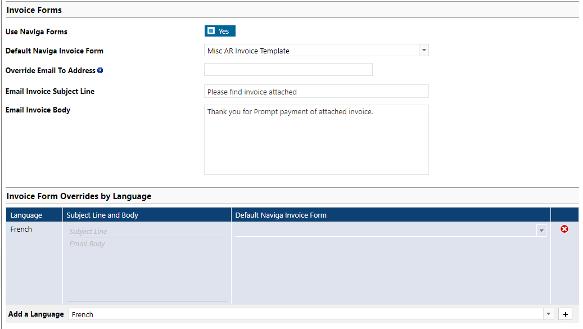
Task: Click the Email Invoice Body label
Action: pyautogui.click(x=38, y=110)
